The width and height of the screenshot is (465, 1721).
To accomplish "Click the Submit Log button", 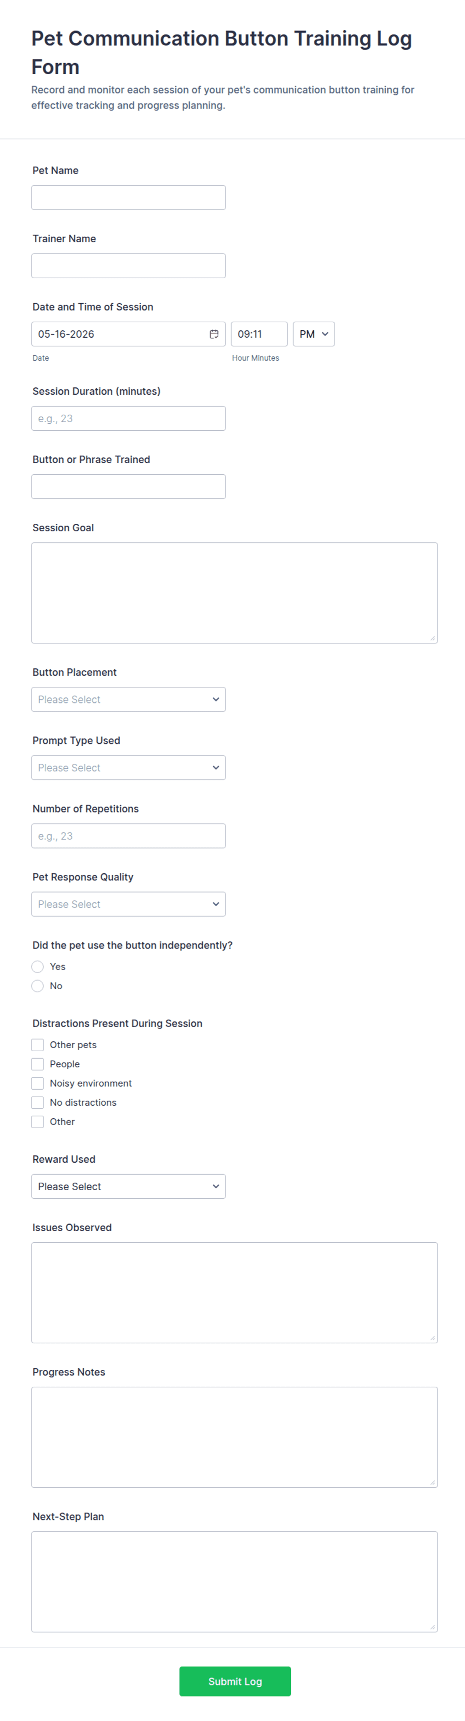I will pos(235,1681).
